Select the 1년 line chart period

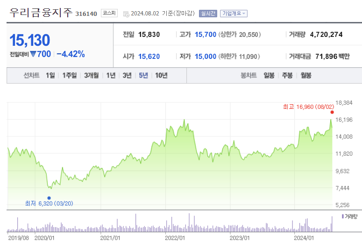111,75
